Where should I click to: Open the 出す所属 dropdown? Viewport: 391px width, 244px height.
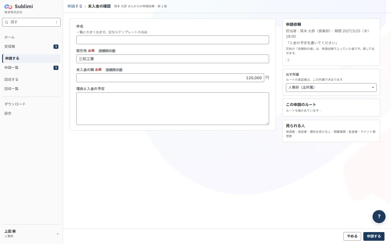click(331, 88)
